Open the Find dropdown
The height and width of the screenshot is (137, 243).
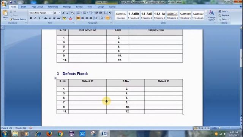click(223, 11)
